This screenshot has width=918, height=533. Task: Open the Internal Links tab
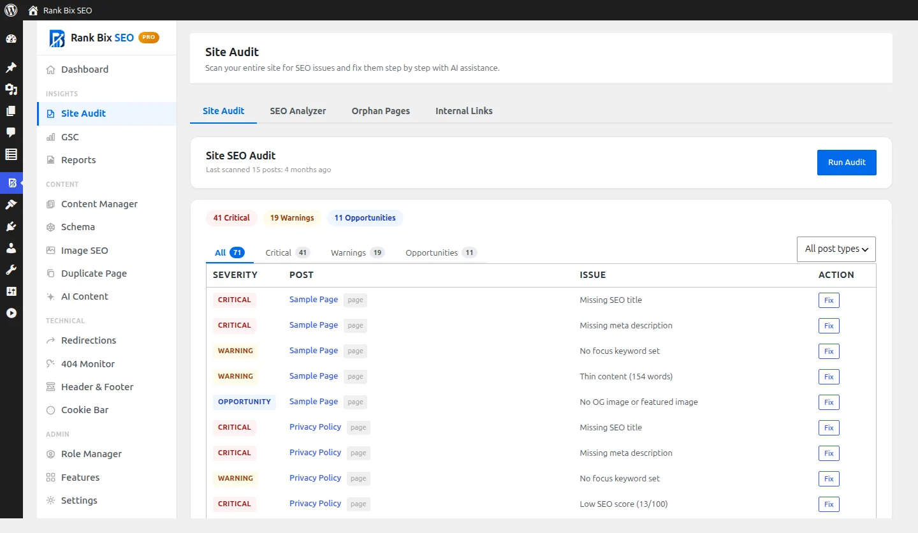coord(464,111)
